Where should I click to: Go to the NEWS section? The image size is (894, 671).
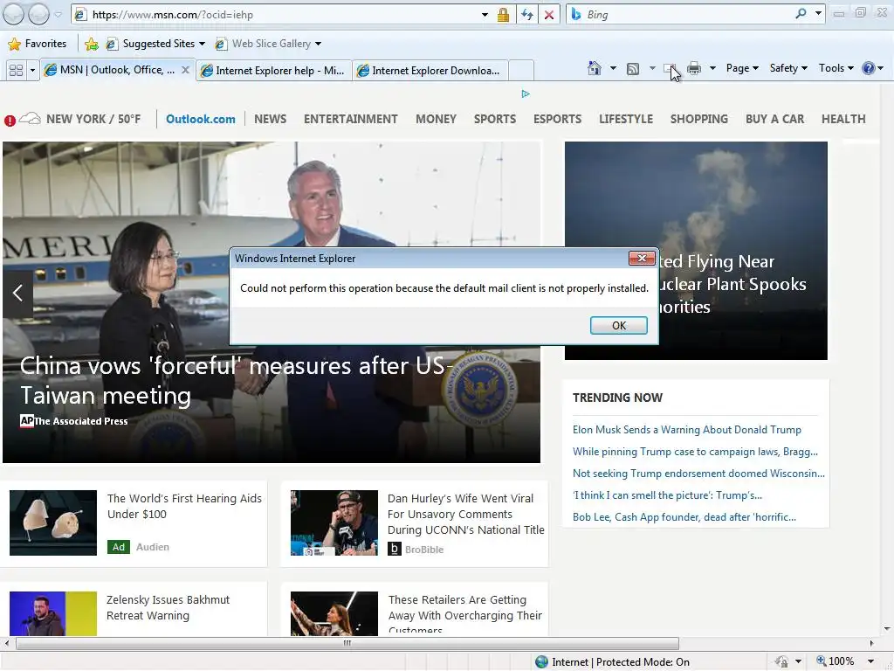click(x=271, y=119)
